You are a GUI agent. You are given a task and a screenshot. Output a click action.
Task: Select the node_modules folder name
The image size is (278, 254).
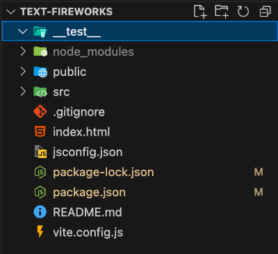[x=93, y=51]
